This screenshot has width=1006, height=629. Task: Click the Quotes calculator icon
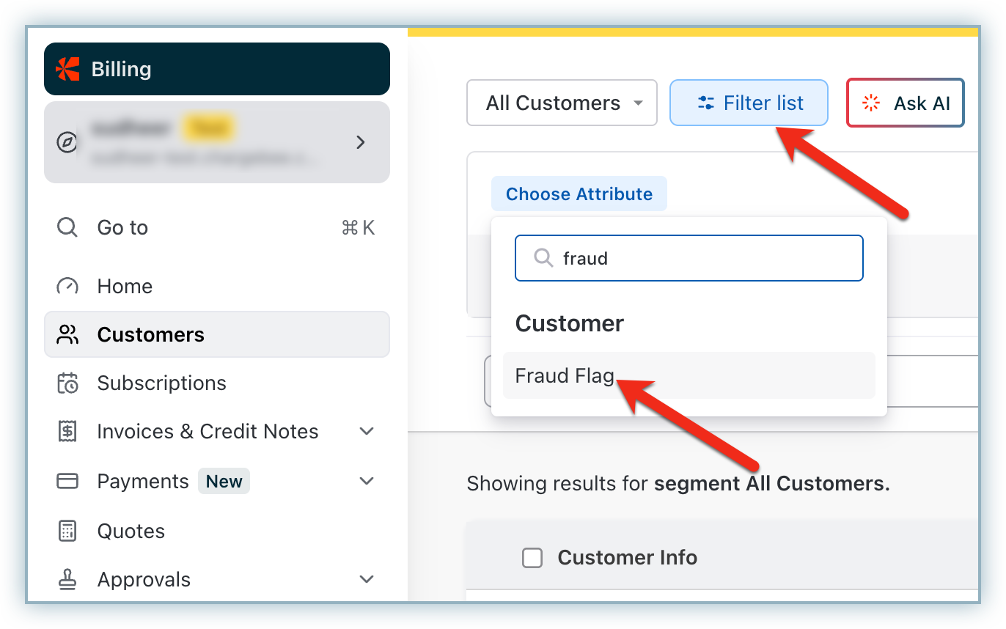click(67, 531)
